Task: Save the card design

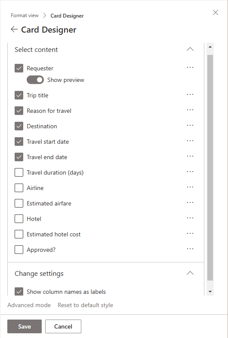Action: point(25,326)
